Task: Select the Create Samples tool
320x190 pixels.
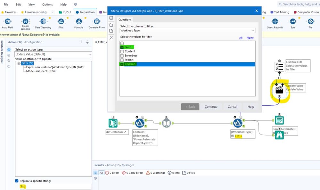Action: [25, 21]
